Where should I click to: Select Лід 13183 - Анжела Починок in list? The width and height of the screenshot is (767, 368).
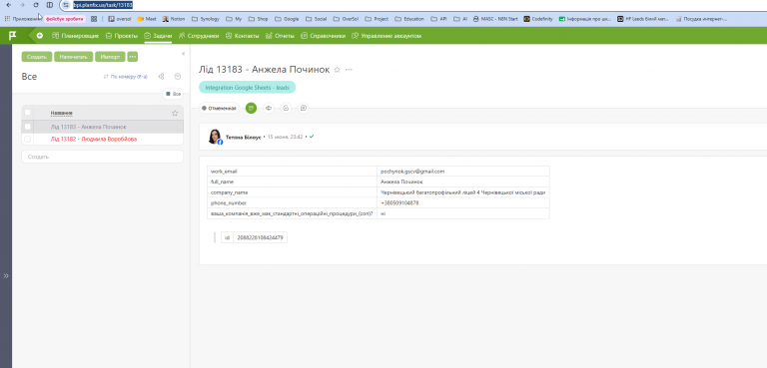coord(88,127)
